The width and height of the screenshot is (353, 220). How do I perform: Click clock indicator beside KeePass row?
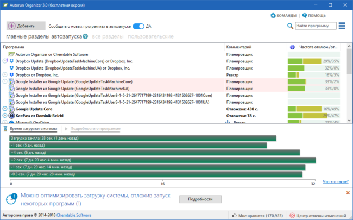point(5,116)
